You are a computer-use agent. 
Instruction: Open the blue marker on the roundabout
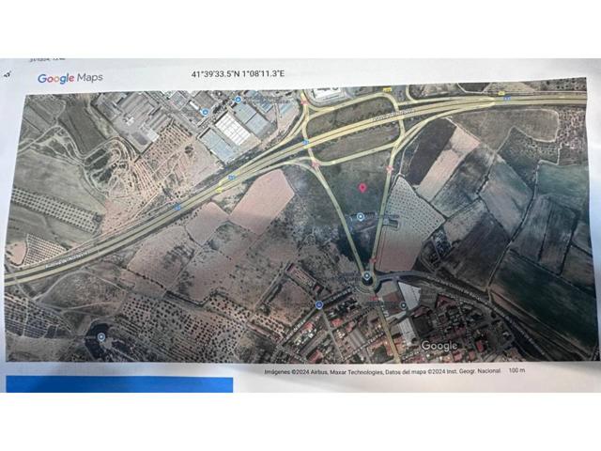pos(367,275)
